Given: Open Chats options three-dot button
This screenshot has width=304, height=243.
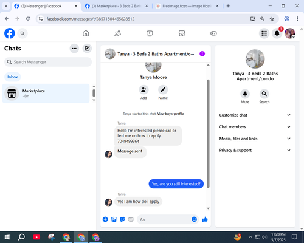Looking at the screenshot, I should 74,49.
